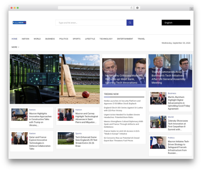The height and width of the screenshot is (171, 202).
Task: Click the Politics tag above Macron Initiates
Action: (171, 138)
